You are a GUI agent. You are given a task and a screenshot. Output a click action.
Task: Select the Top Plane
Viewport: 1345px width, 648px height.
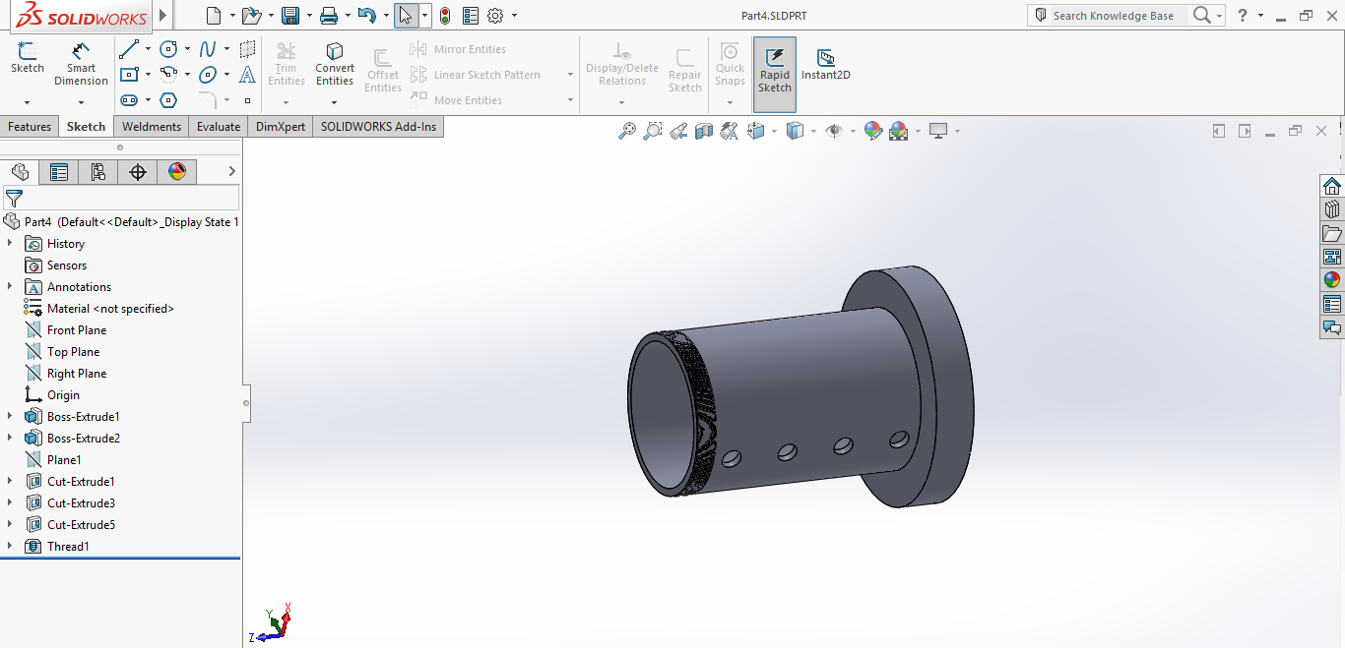coord(73,351)
